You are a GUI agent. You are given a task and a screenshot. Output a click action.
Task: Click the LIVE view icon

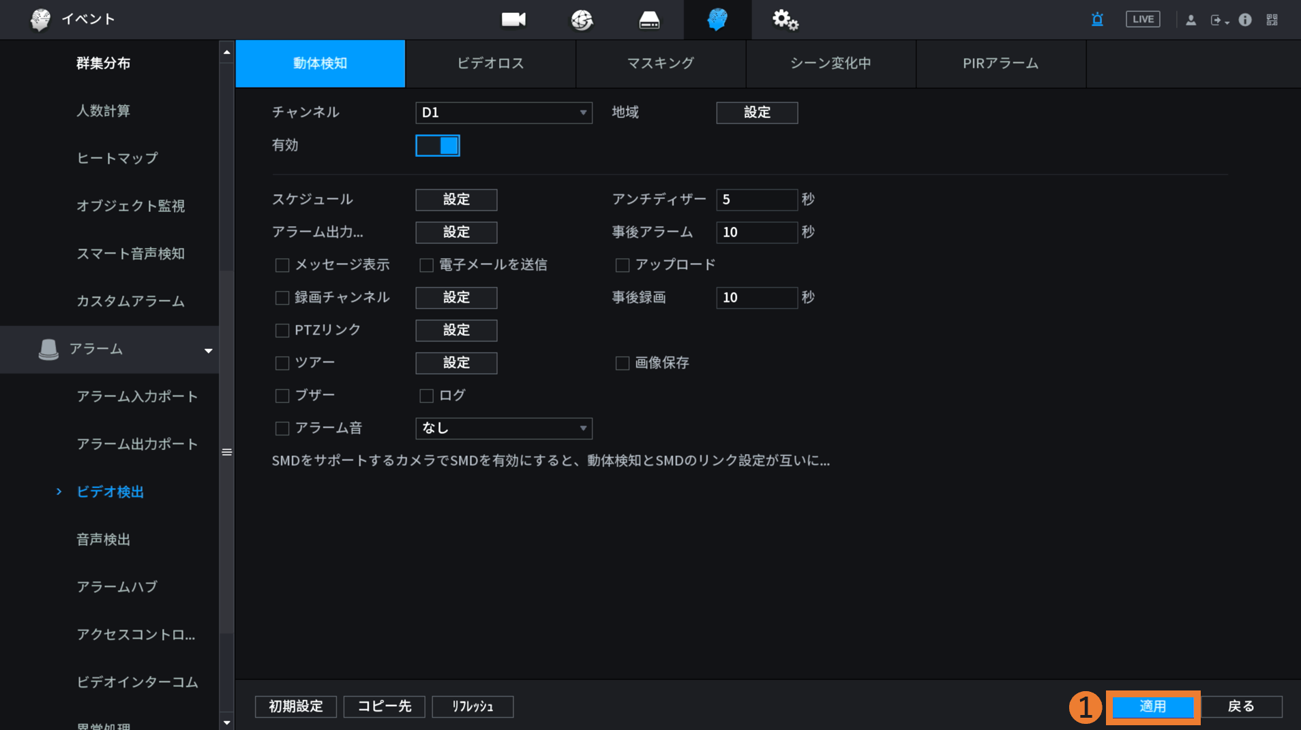(x=1142, y=20)
